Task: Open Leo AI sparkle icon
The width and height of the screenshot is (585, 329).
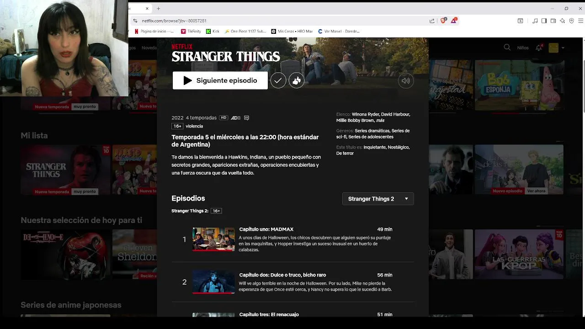Action: coord(562,21)
